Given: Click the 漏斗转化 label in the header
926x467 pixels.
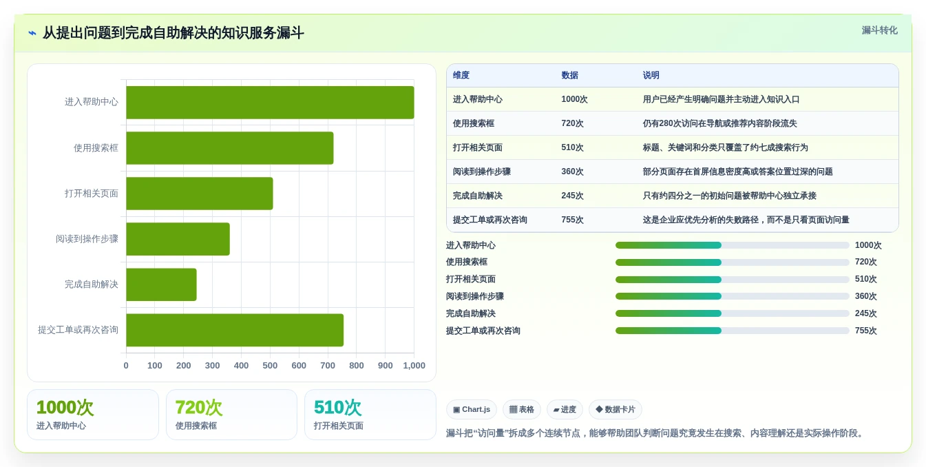Looking at the screenshot, I should (879, 30).
